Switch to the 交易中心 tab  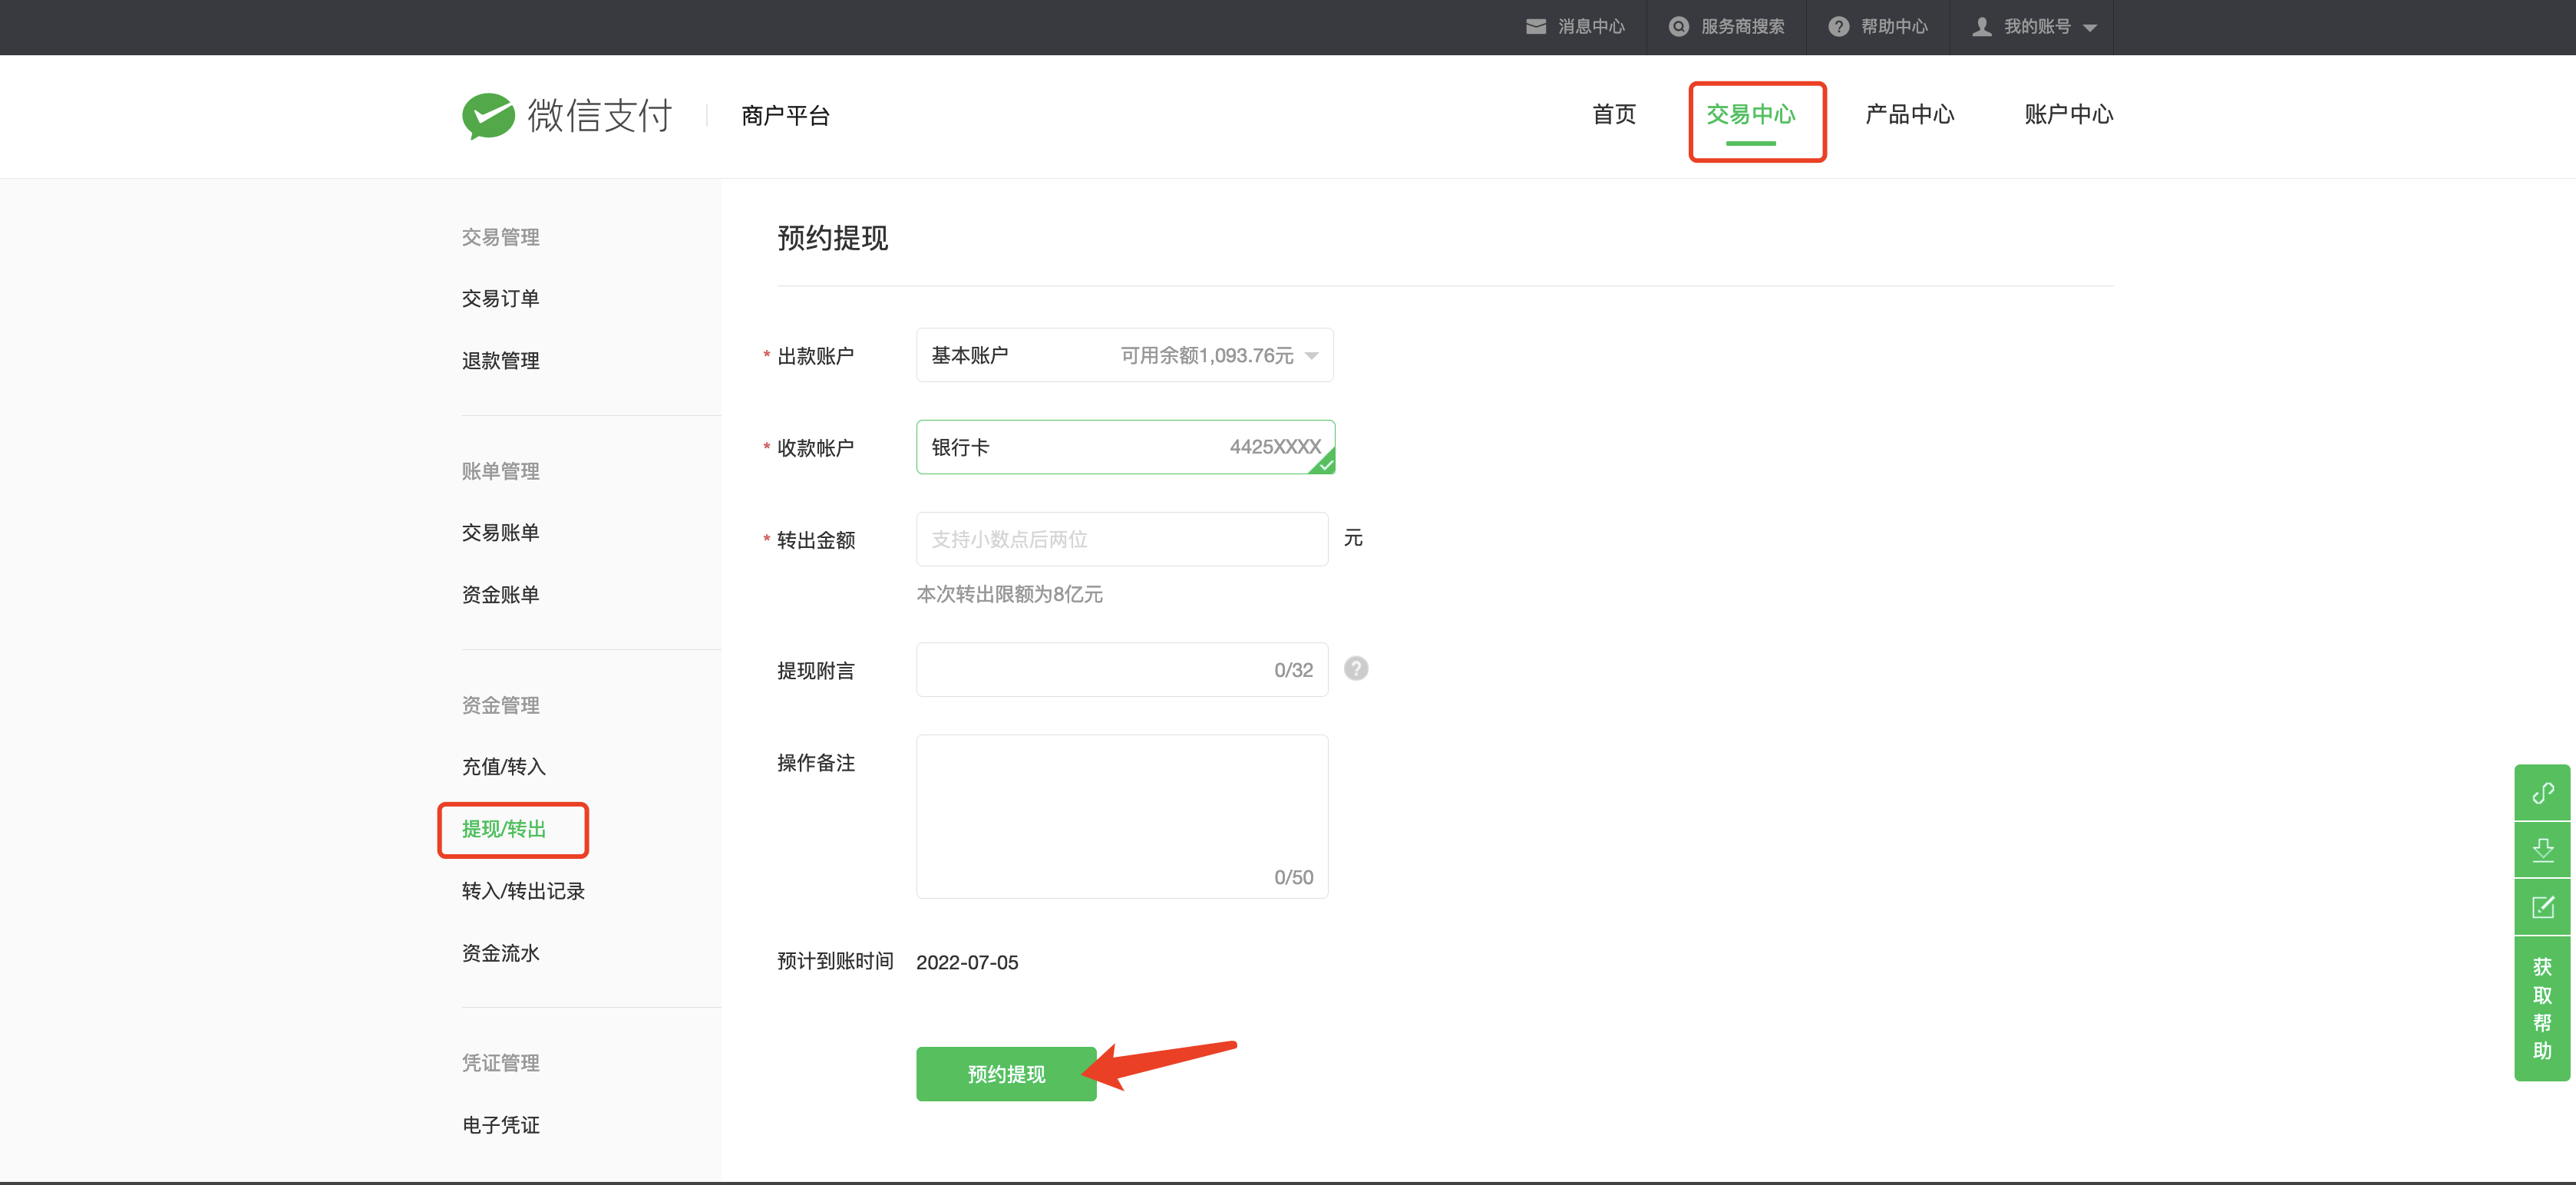pyautogui.click(x=1750, y=115)
